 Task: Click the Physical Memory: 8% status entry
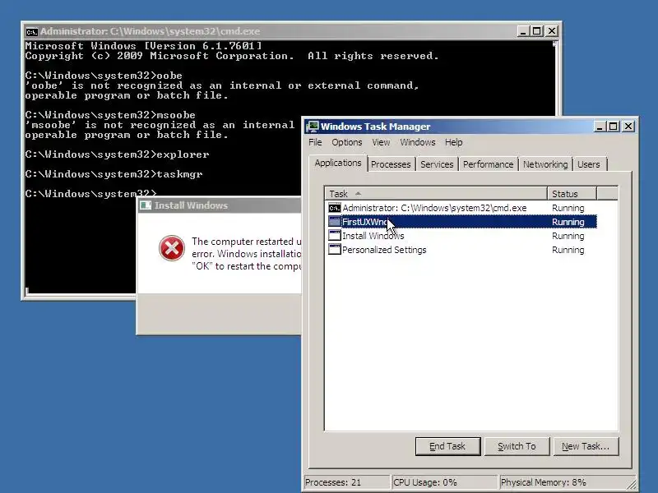(563, 482)
